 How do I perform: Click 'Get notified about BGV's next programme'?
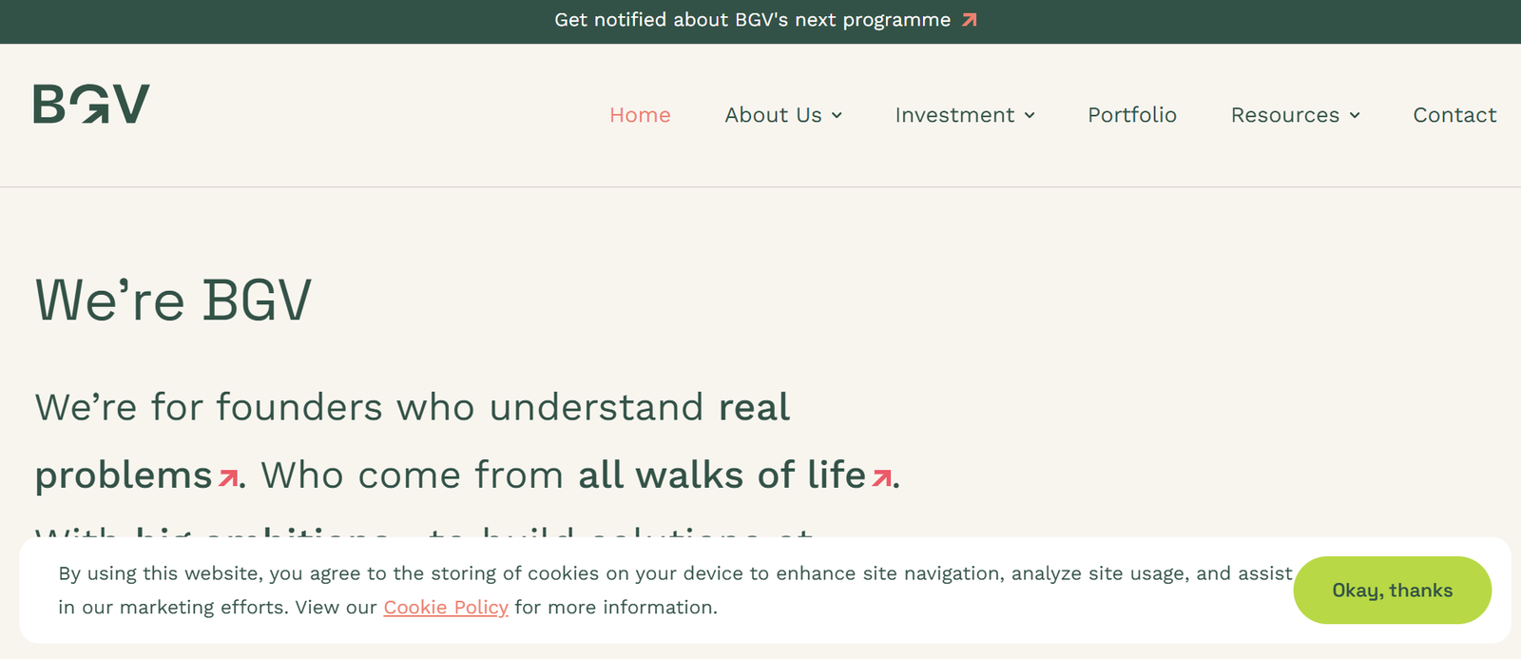point(752,20)
